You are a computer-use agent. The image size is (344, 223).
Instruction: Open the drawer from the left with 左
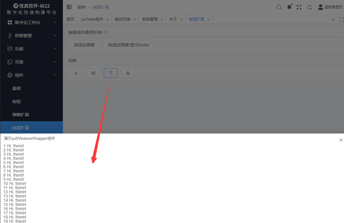tap(128, 73)
